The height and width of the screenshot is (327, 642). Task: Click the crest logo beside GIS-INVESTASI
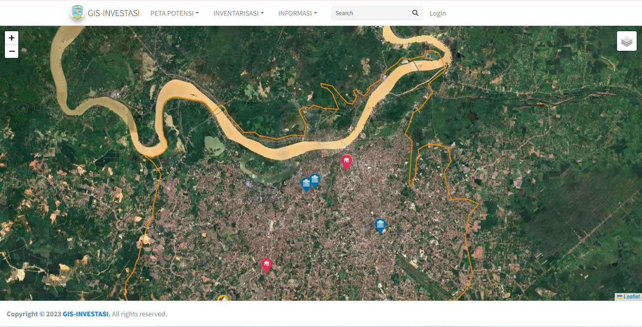click(77, 12)
